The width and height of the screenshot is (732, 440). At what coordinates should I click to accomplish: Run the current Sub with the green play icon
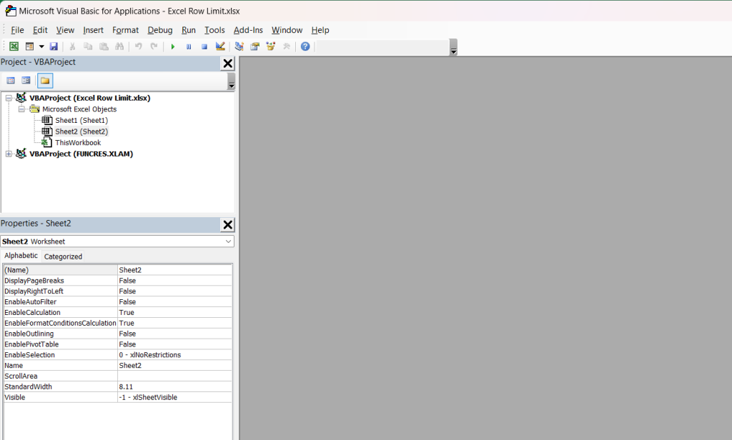173,46
